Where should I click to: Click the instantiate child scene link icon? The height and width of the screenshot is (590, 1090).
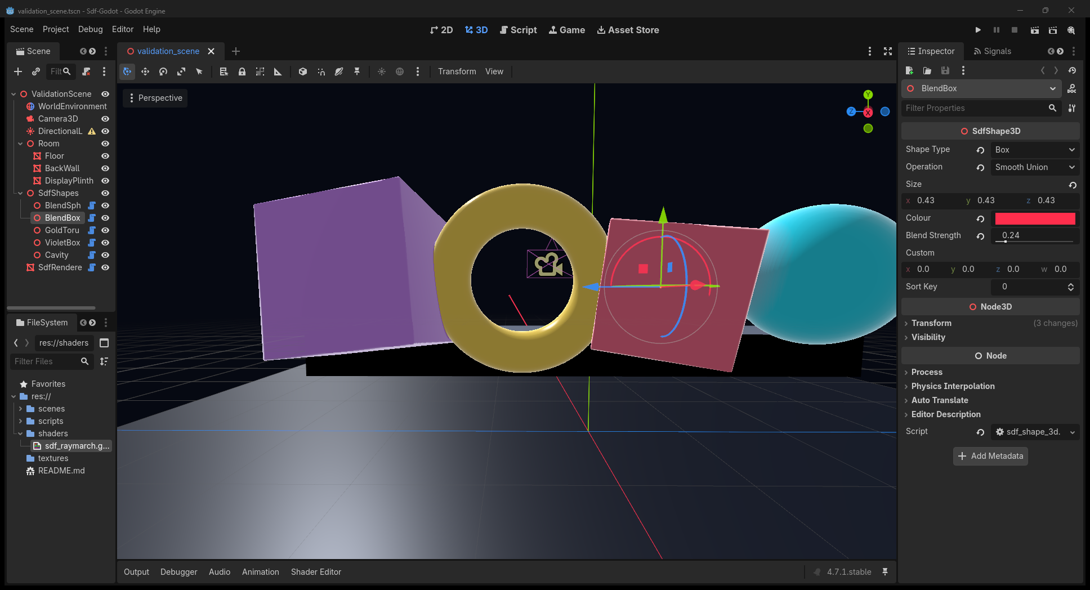[36, 71]
